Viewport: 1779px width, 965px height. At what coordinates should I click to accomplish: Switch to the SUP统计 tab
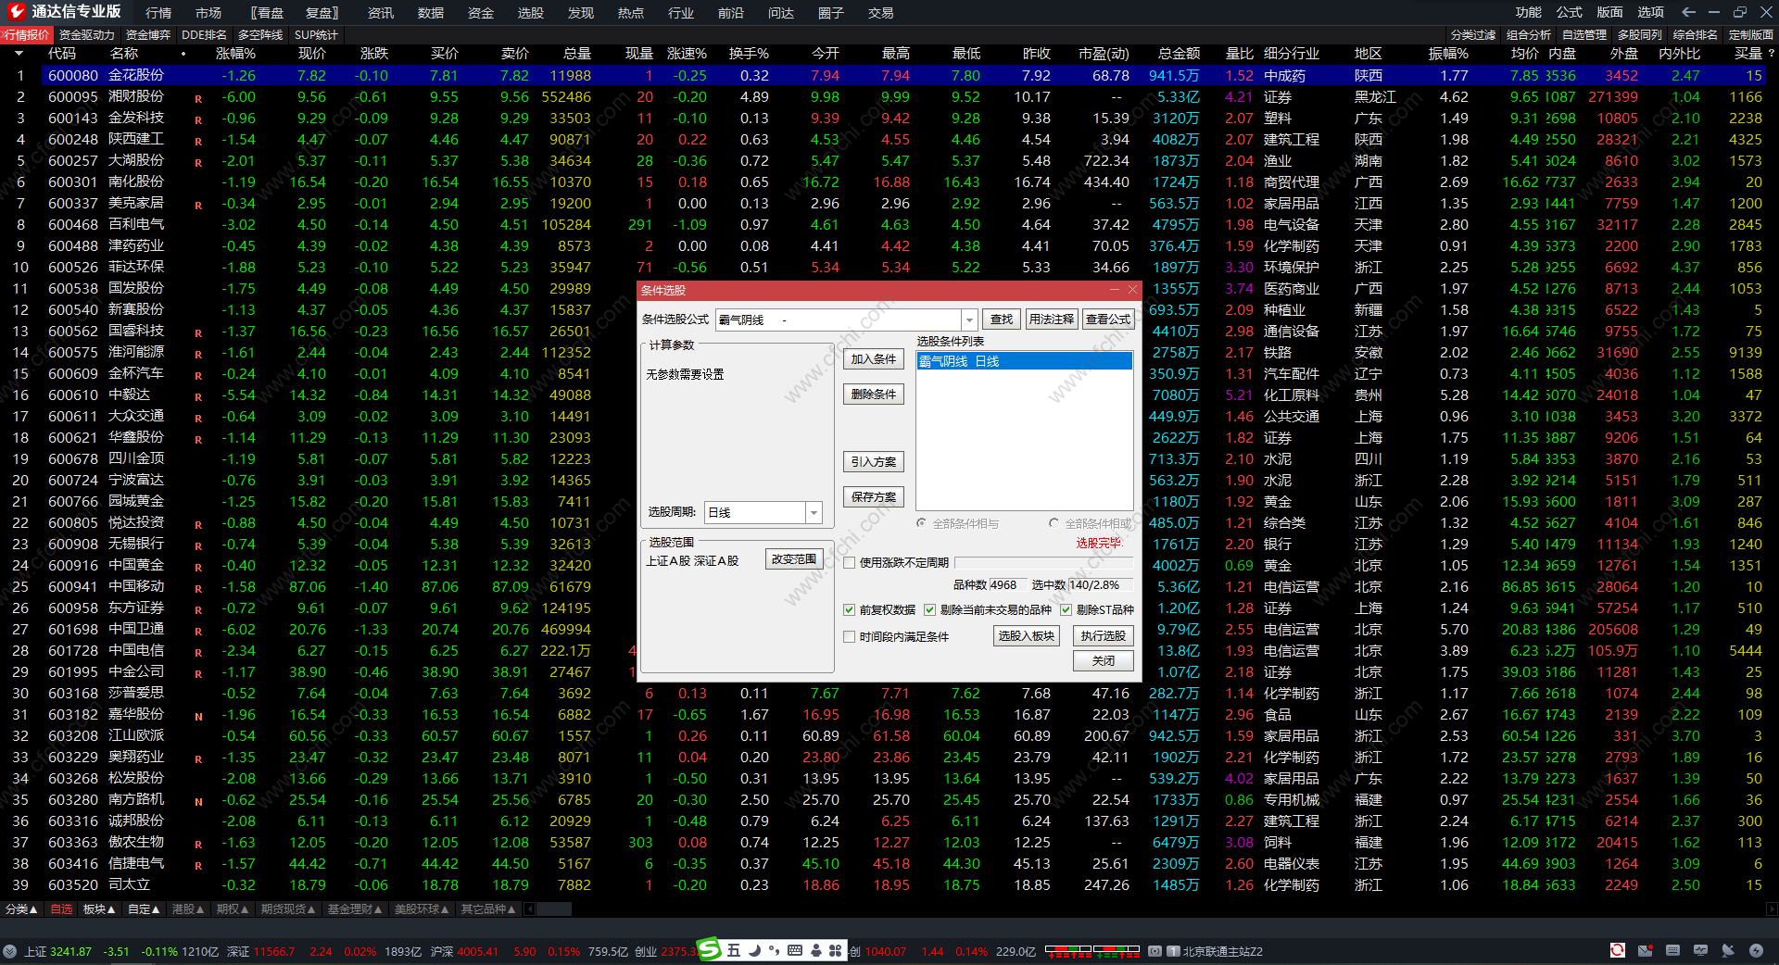click(316, 34)
